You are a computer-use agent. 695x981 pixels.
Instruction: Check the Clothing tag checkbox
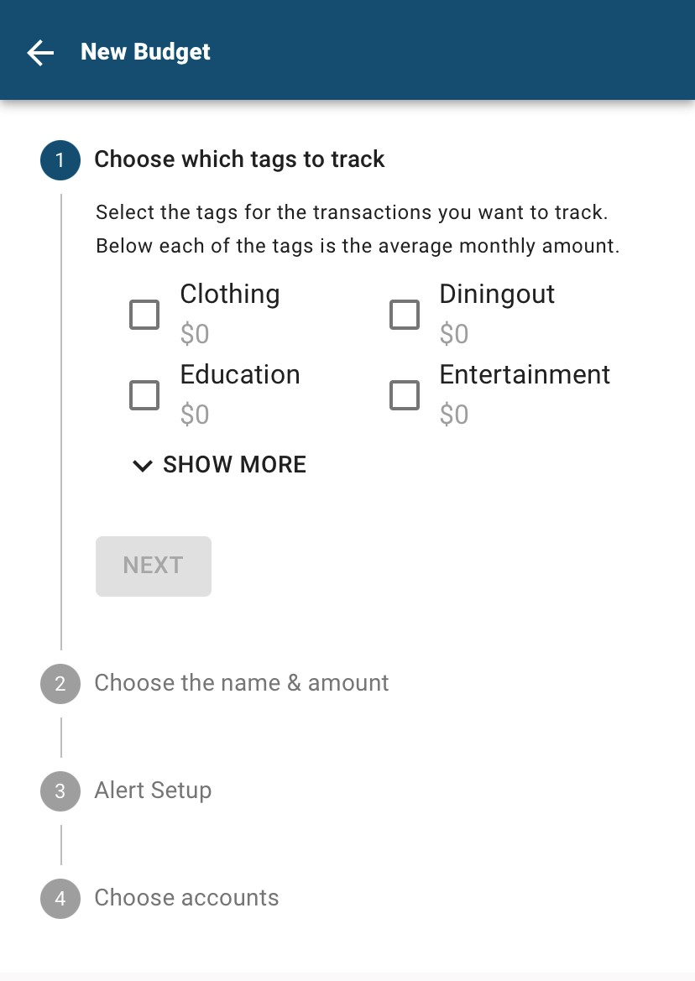coord(144,314)
